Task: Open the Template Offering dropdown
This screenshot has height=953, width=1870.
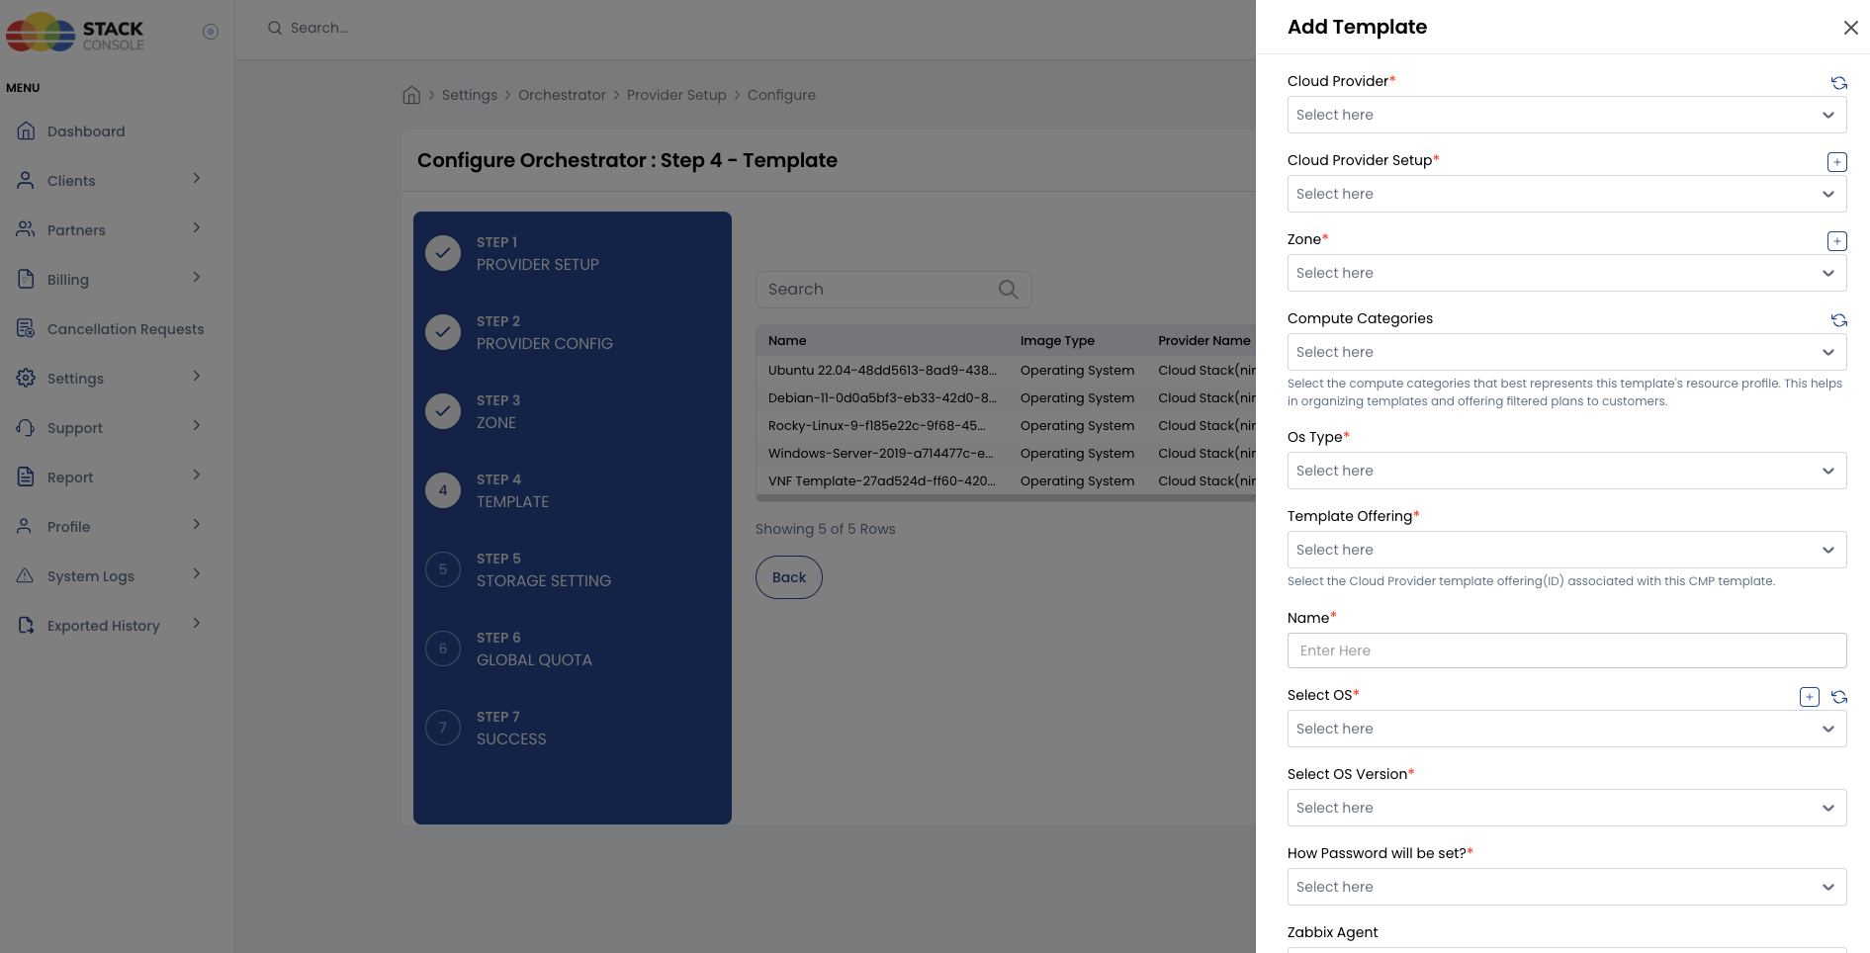Action: [1566, 550]
